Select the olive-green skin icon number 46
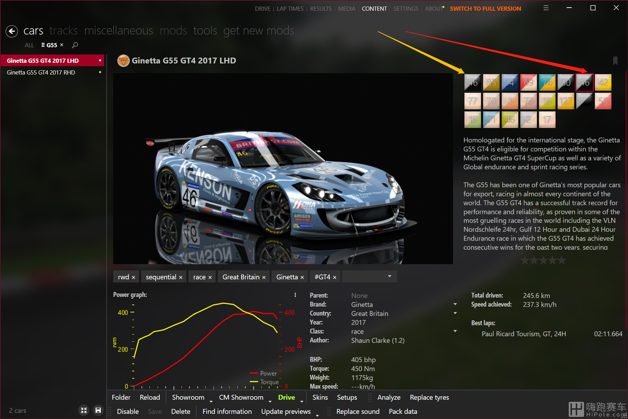628x419 pixels. pos(510,120)
